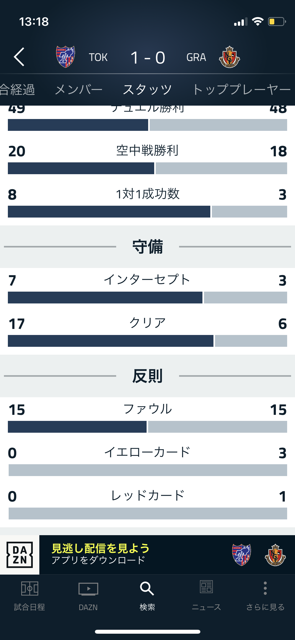The width and height of the screenshot is (295, 640).
Task: Tap the 空中戦勝利 stat bar
Action: click(x=147, y=168)
